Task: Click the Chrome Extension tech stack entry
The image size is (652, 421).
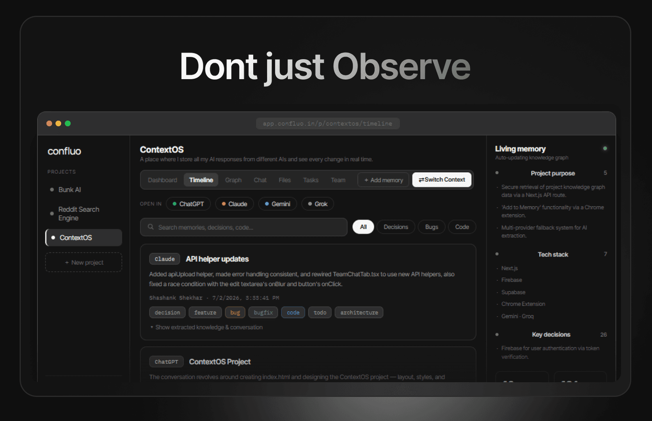Action: 523,304
